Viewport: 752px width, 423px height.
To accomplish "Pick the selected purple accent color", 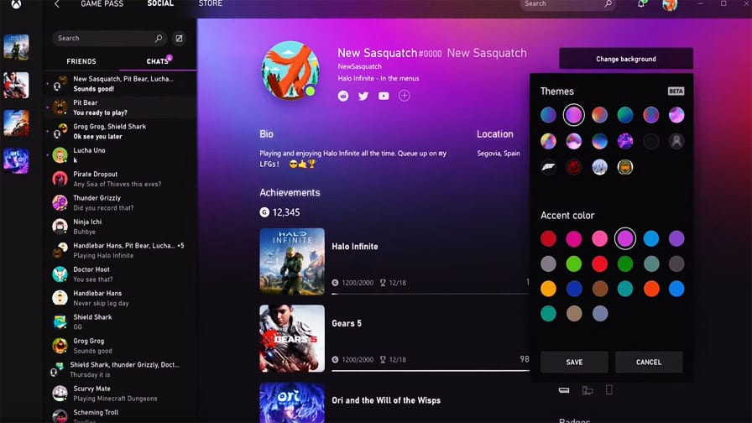I will [625, 238].
